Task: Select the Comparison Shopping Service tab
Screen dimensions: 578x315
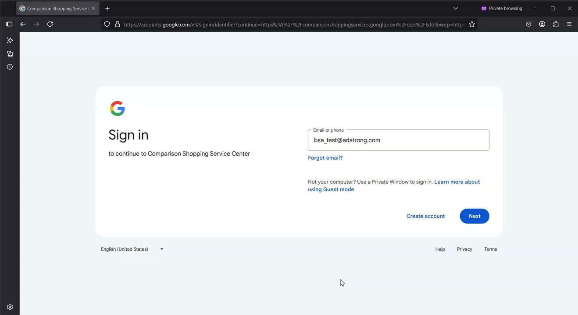Action: click(x=55, y=8)
